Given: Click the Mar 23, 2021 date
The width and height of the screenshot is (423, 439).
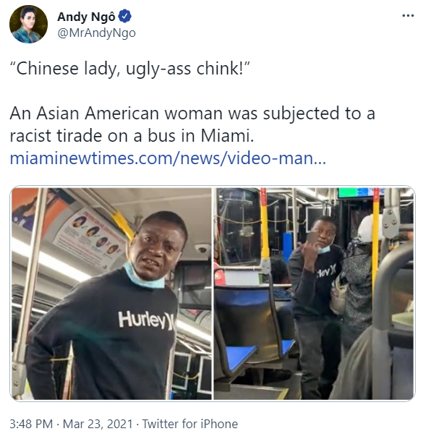Looking at the screenshot, I should [98, 424].
